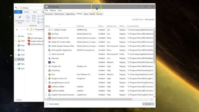This screenshot has height=112, width=199.
Task: Click the horizontal scrollbar thumb
Action: tap(90, 99)
